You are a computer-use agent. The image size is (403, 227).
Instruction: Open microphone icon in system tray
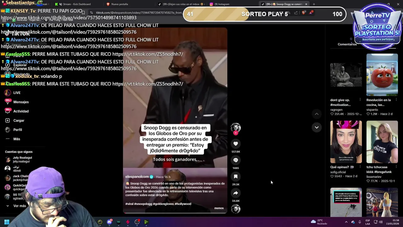tap(360, 222)
